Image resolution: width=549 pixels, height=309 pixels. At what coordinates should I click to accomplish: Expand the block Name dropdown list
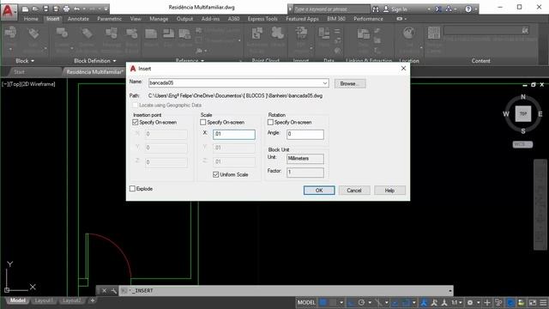click(x=324, y=83)
